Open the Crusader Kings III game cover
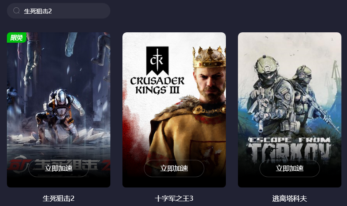The height and width of the screenshot is (206, 347). [x=174, y=110]
